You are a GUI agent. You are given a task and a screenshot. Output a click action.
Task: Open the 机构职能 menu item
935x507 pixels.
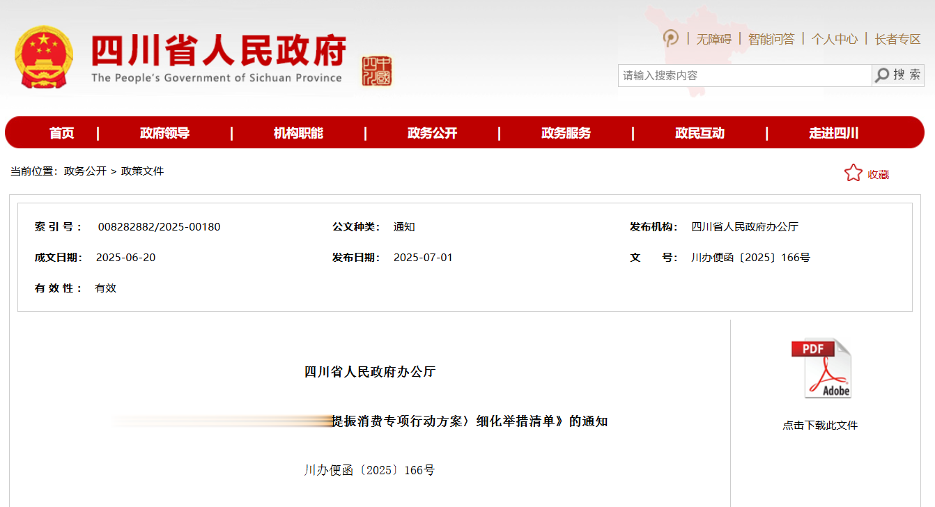(x=298, y=133)
